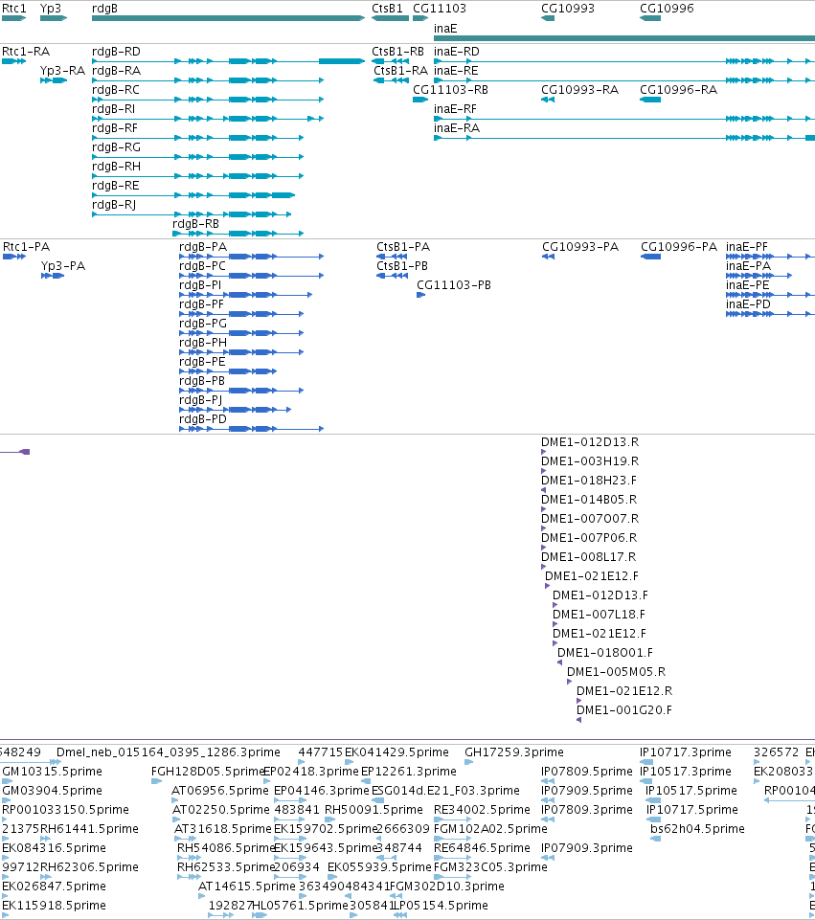Click protein rdgB-PC
The height and width of the screenshot is (920, 815).
coord(251,276)
